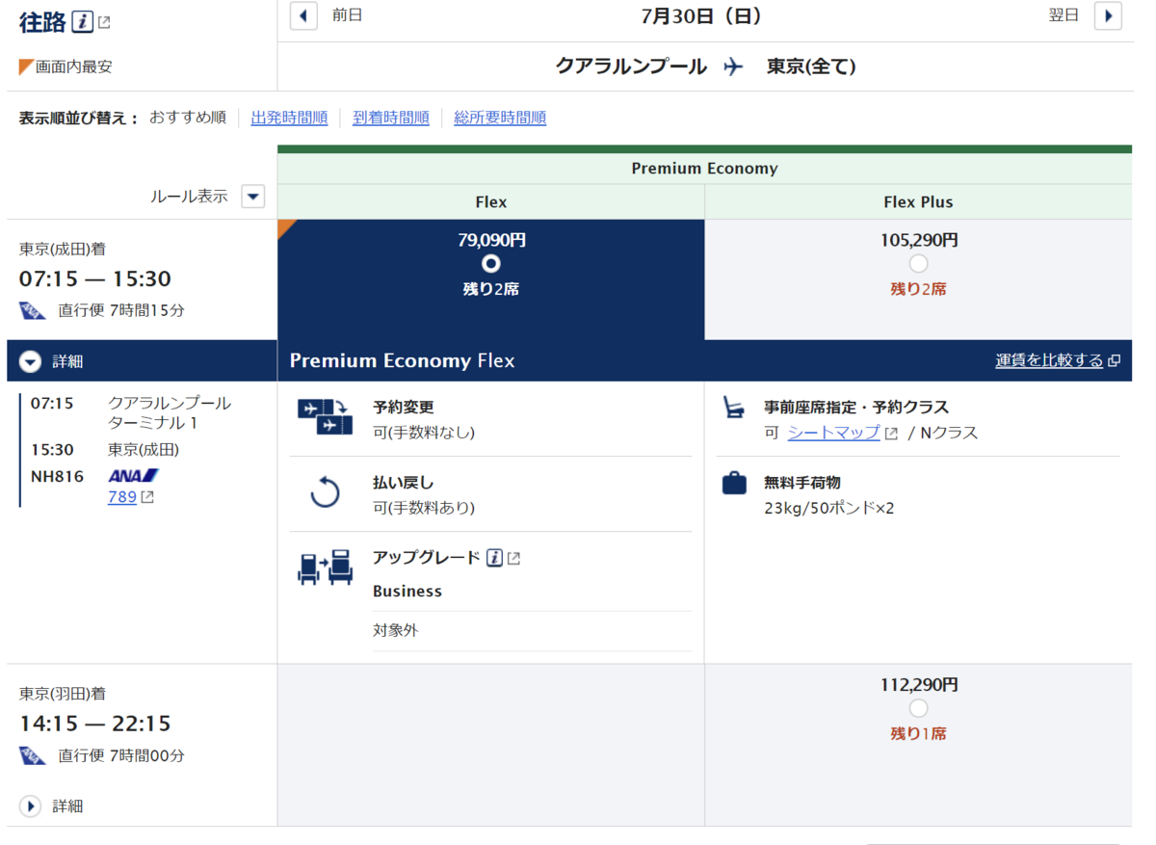Image resolution: width=1156 pixels, height=845 pixels.
Task: Click the 払い戻し refund circular arrow icon
Action: click(x=326, y=492)
